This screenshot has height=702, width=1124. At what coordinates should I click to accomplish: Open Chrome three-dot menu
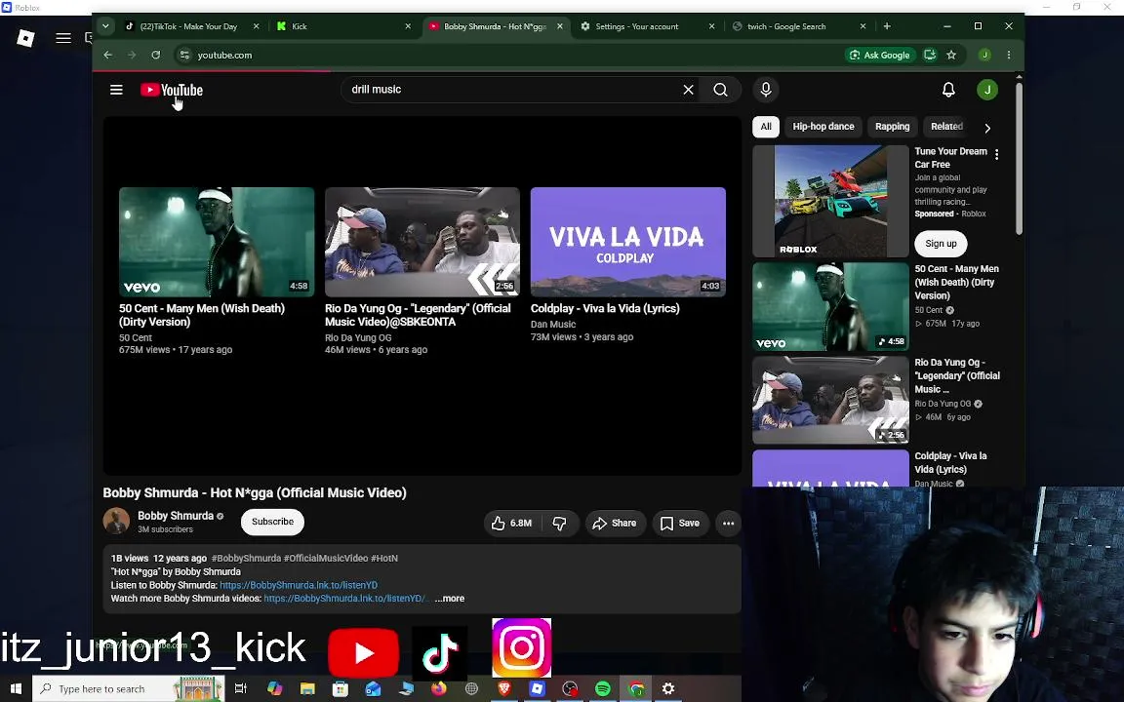point(1009,55)
